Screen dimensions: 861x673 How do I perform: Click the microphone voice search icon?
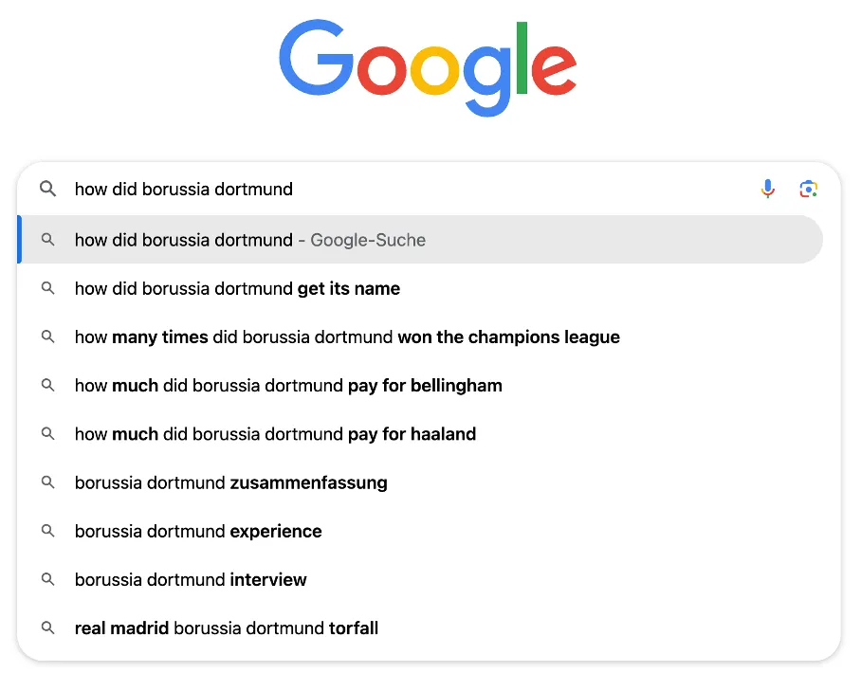point(768,189)
